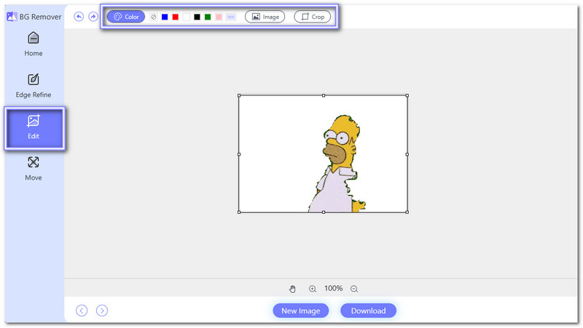Viewport: 583px width, 328px height.
Task: Grab the bottom-left crop handle
Action: [239, 212]
